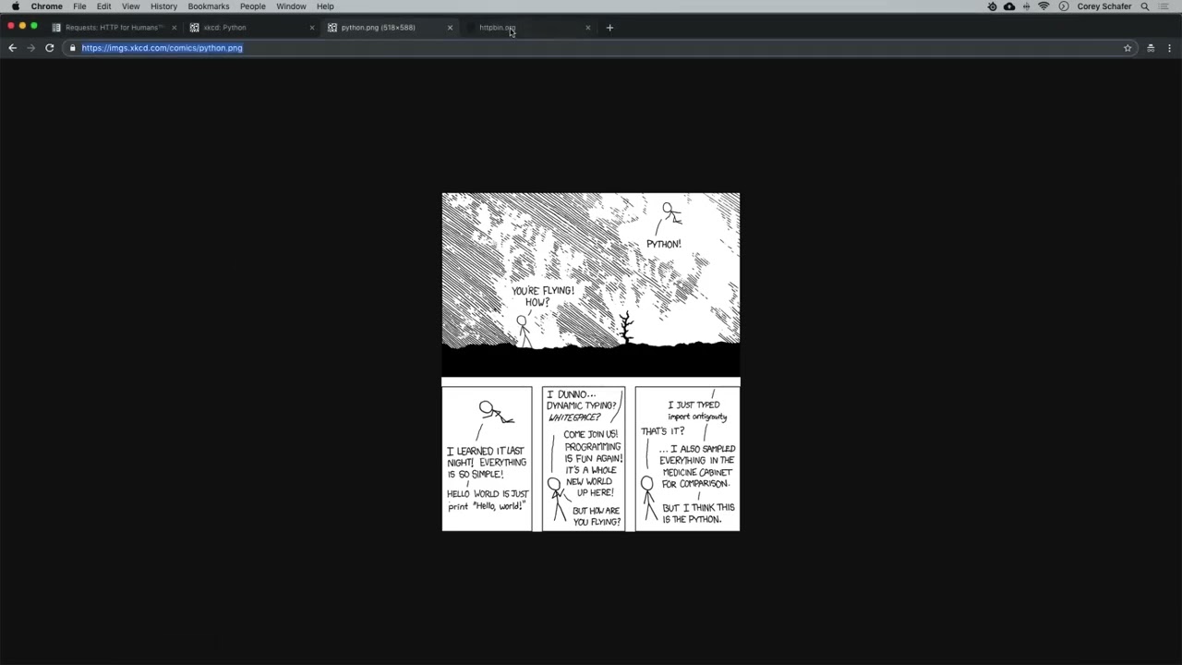The image size is (1182, 665).
Task: Open the History menu
Action: (x=163, y=6)
